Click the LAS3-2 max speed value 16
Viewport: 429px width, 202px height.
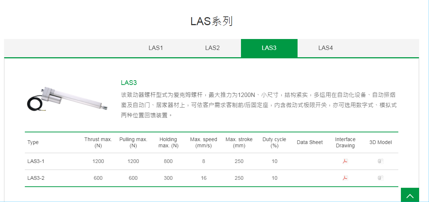(x=204, y=178)
